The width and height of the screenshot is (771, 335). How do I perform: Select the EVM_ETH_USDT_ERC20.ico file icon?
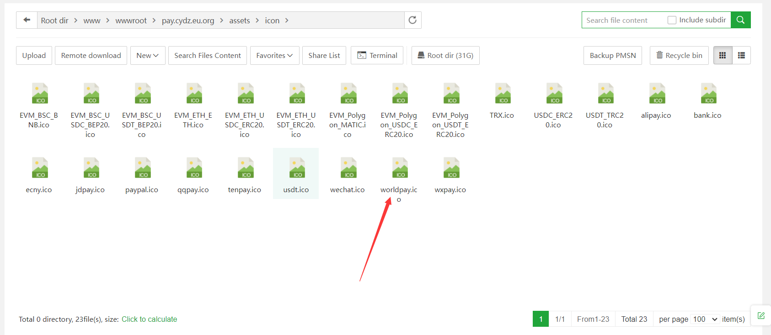[296, 94]
